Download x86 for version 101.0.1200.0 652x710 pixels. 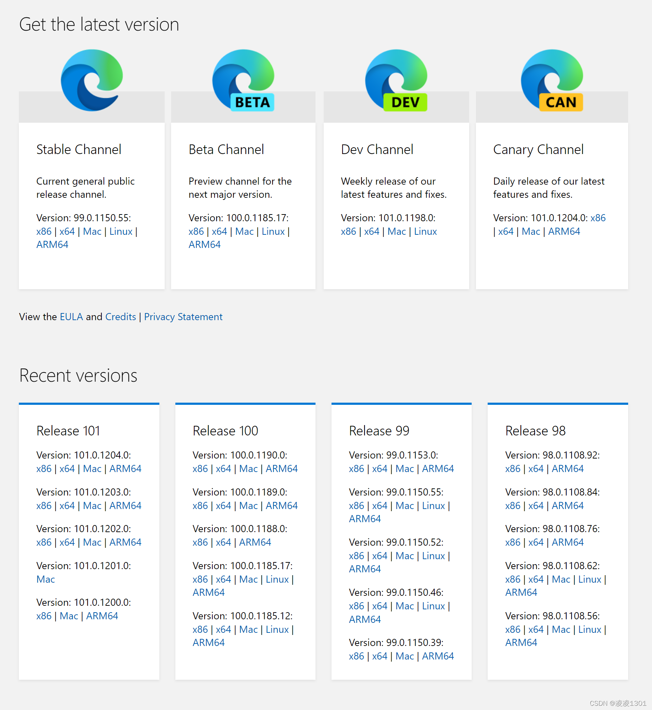(x=44, y=616)
